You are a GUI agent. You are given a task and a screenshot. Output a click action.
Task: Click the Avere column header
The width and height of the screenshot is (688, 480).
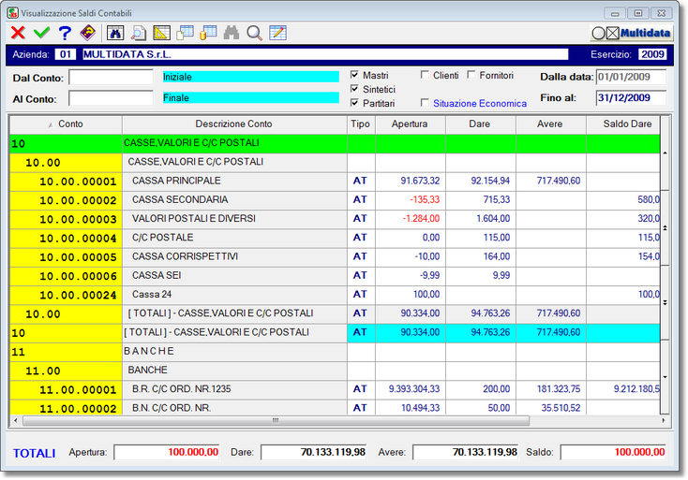coord(550,124)
